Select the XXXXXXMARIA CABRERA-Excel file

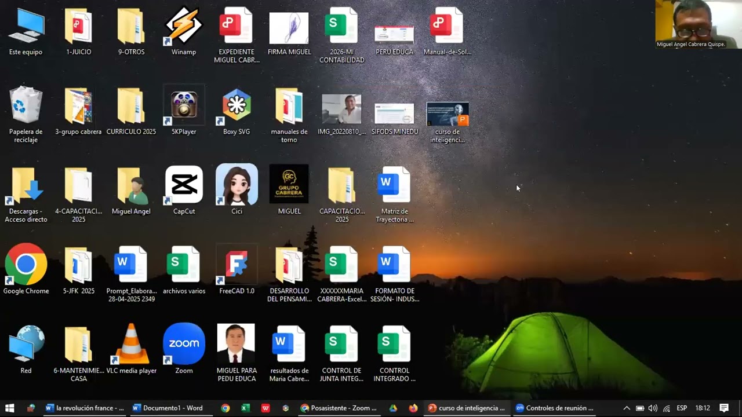342,275
